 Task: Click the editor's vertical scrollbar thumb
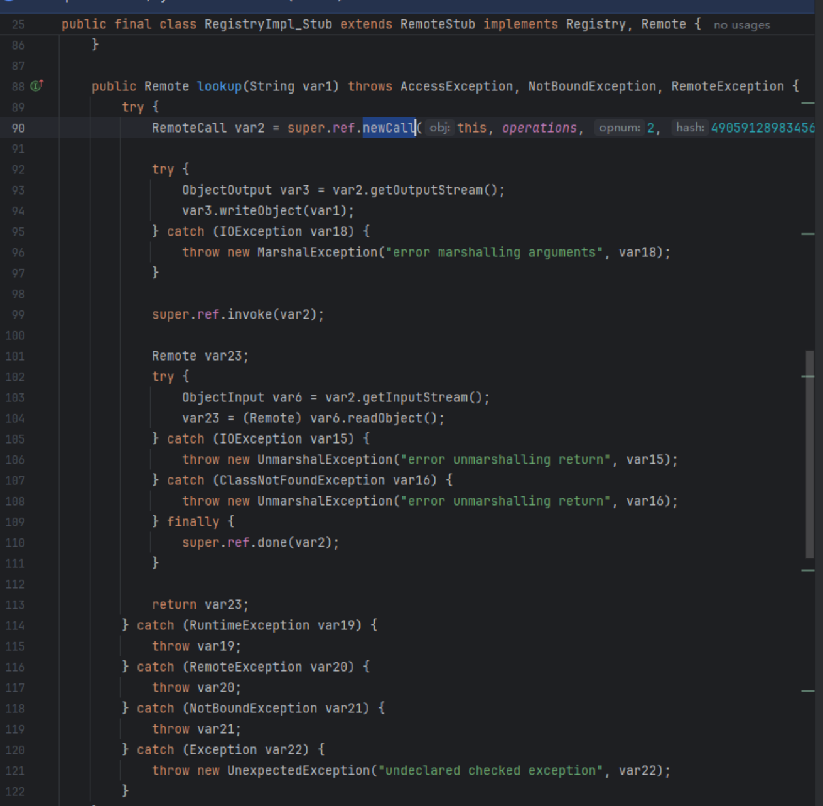point(809,454)
